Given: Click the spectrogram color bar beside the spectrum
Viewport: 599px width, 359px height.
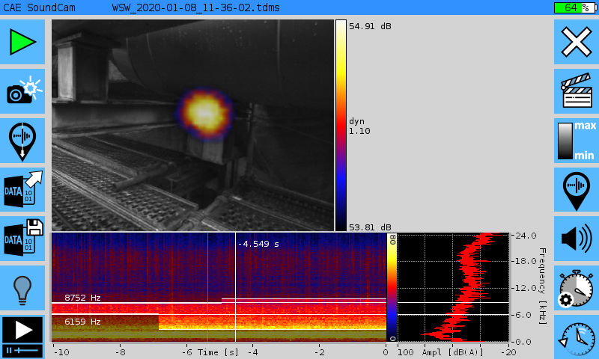Looking at the screenshot, I should 391,287.
